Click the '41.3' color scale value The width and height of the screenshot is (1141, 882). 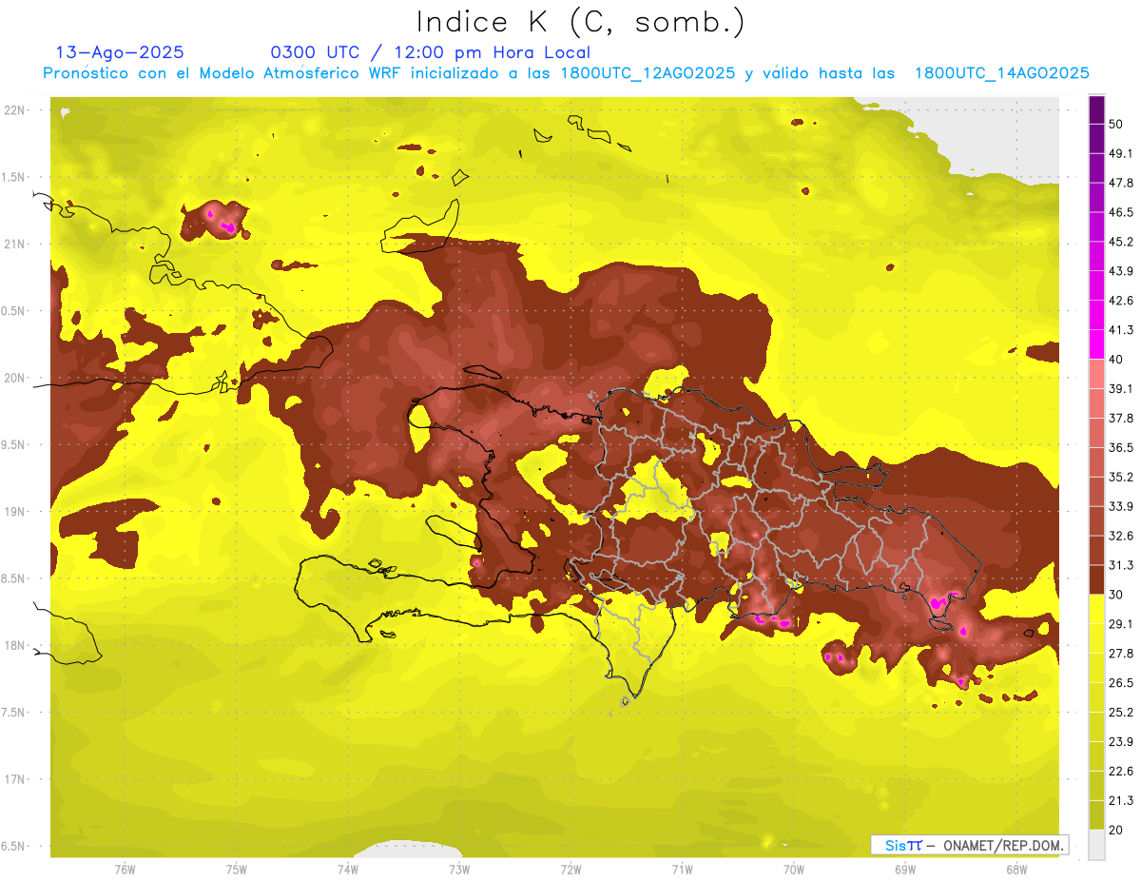pos(1121,330)
